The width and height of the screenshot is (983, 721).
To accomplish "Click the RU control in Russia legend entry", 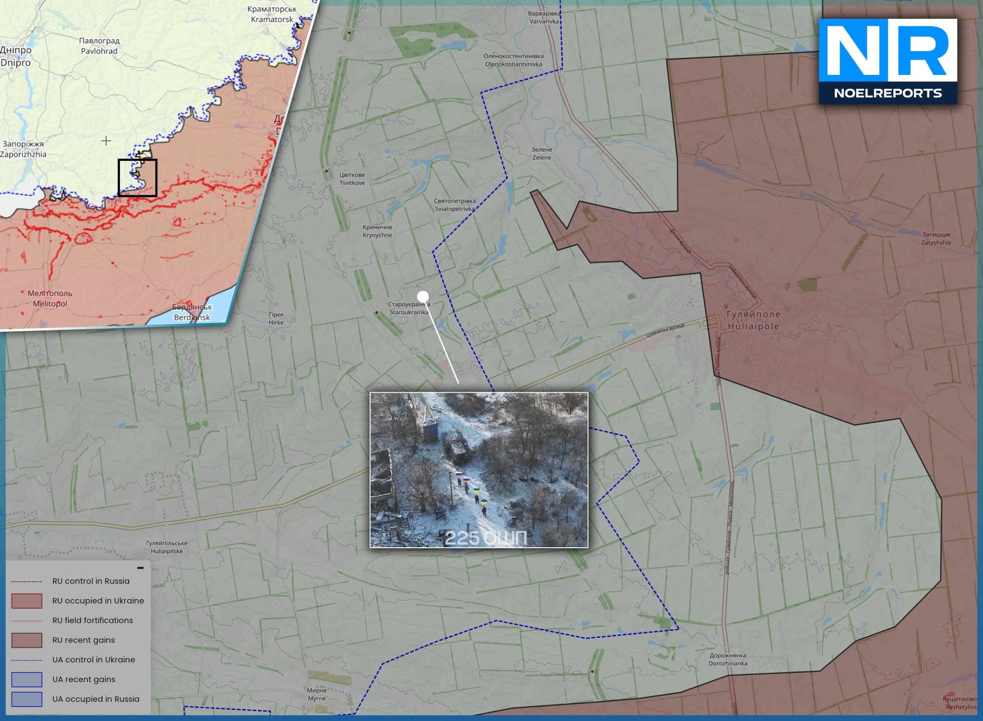I will [71, 581].
